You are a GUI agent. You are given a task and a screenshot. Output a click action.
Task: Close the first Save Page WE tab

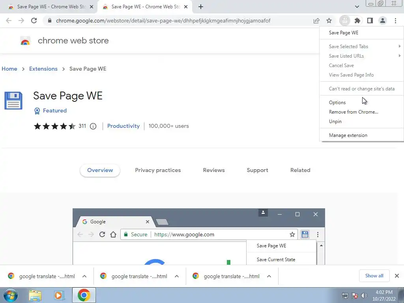(x=92, y=7)
